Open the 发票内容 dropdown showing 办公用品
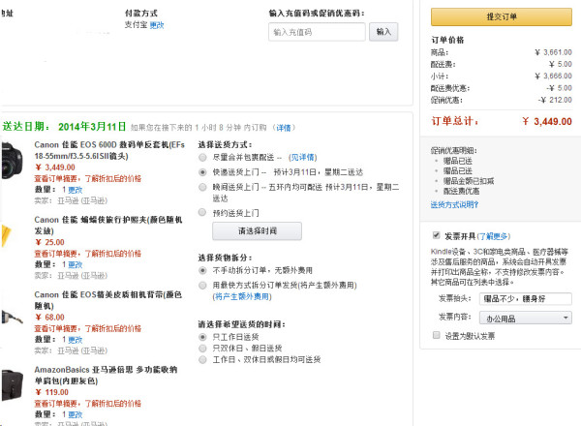The height and width of the screenshot is (426, 581). point(526,318)
